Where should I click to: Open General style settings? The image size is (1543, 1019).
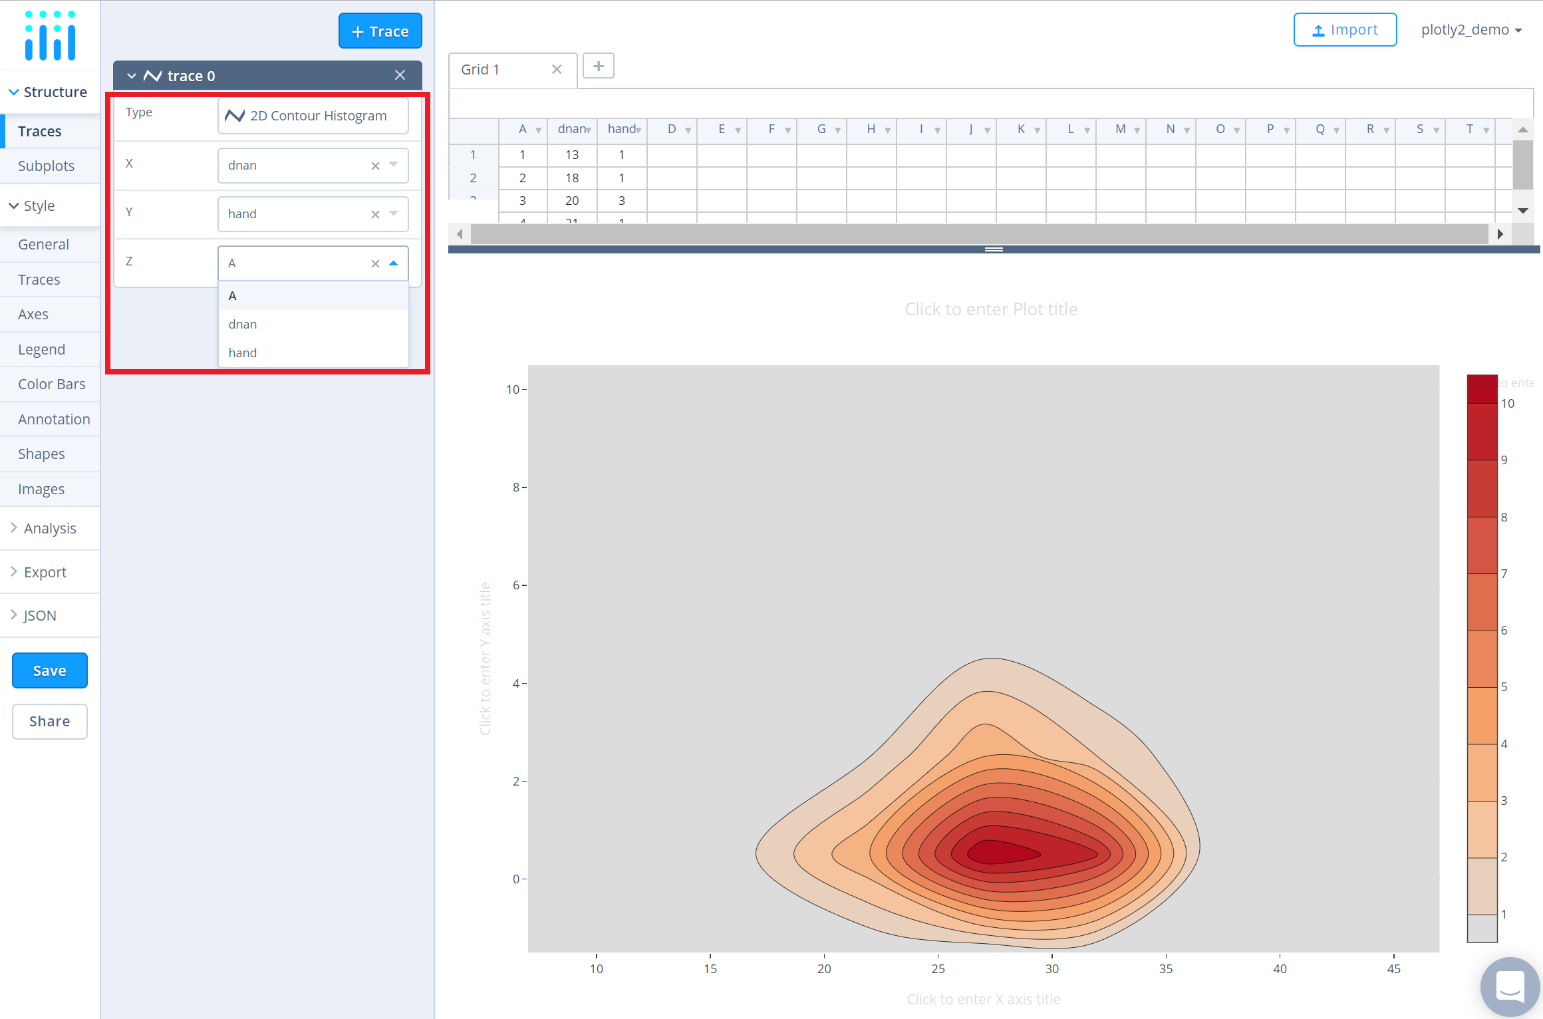click(50, 244)
